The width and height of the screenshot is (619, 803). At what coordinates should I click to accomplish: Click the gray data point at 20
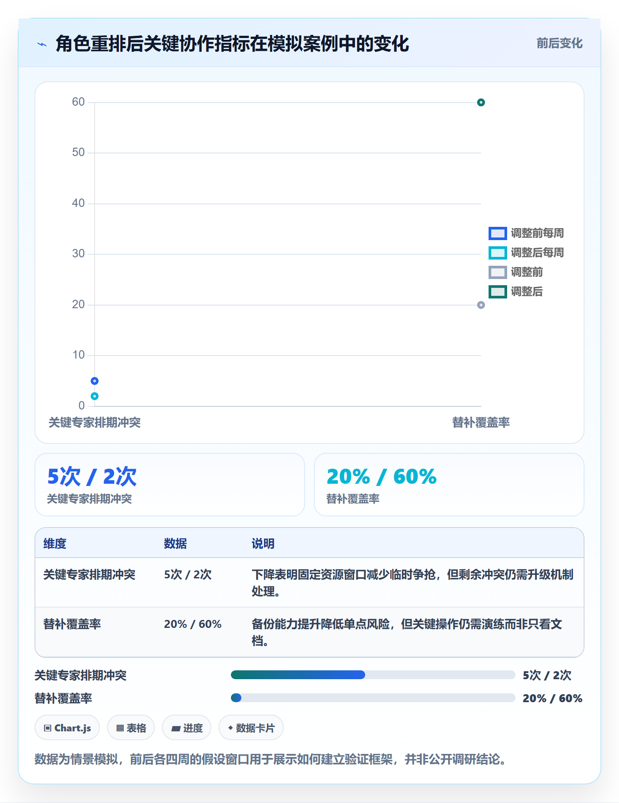481,305
